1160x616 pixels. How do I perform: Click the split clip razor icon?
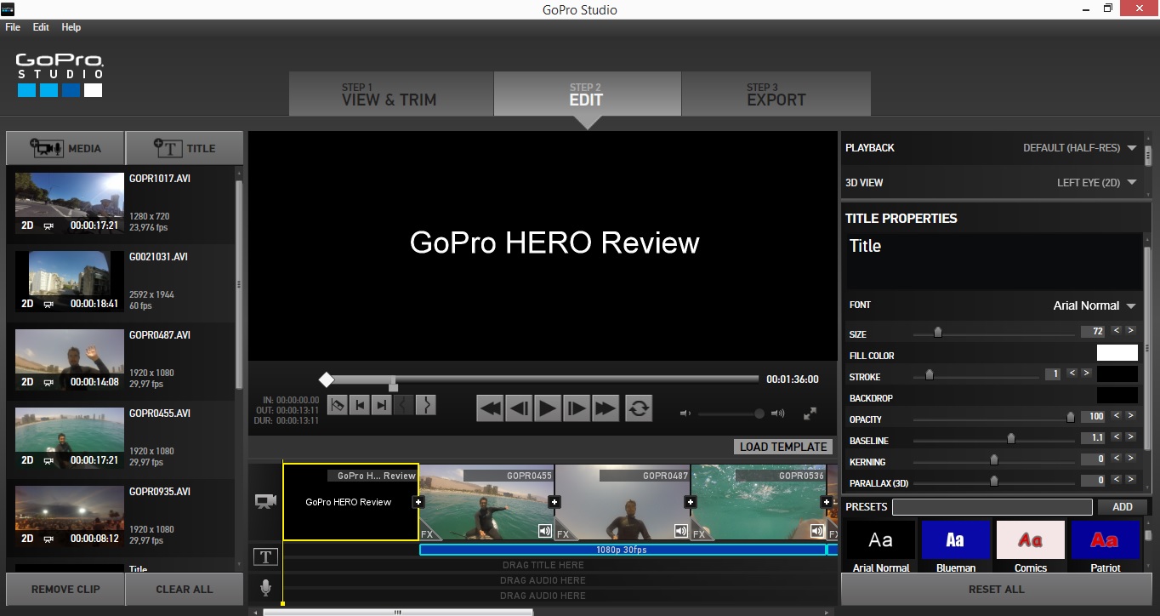coord(338,406)
